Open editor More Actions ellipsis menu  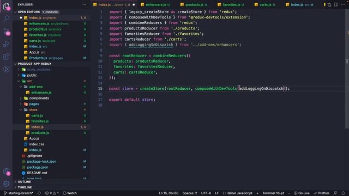point(343,5)
